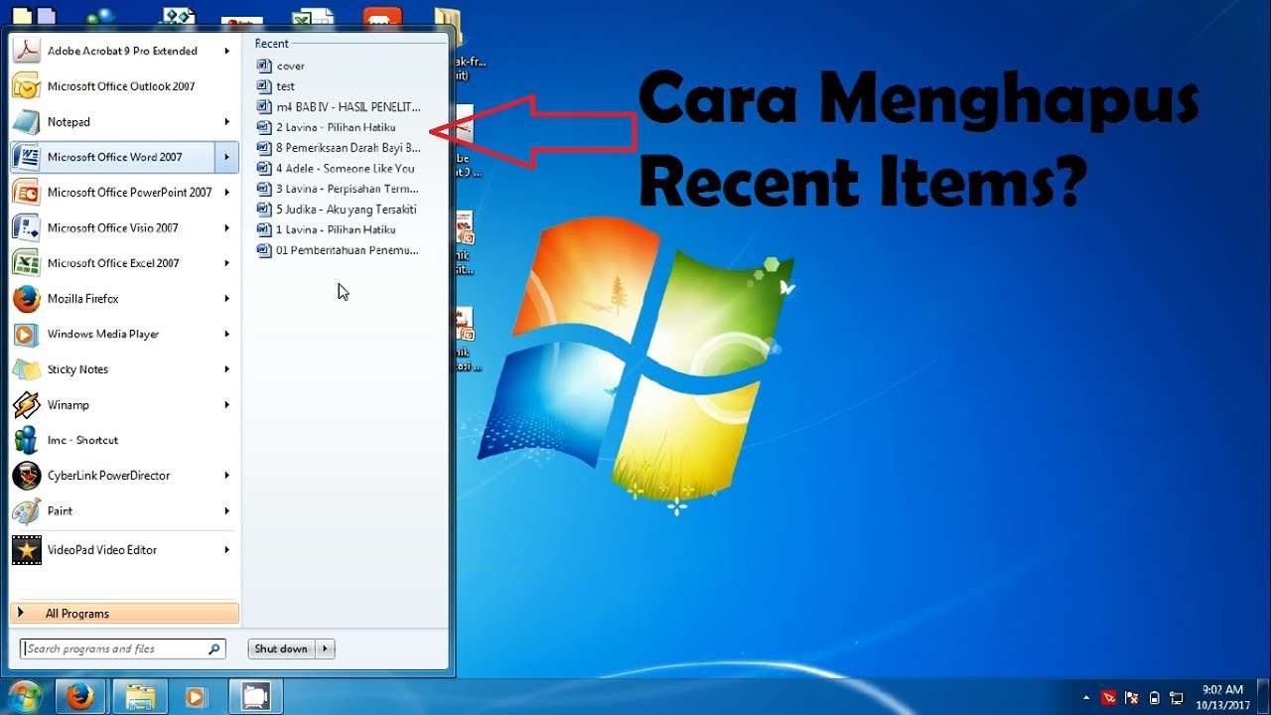Image resolution: width=1271 pixels, height=715 pixels.
Task: Expand the Excel 2007 jump list arrow
Action: pos(227,263)
